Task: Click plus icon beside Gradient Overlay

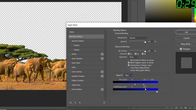Action: click(102, 76)
